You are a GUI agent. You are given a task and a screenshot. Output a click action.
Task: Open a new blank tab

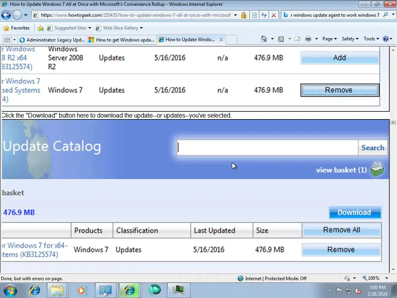231,40
